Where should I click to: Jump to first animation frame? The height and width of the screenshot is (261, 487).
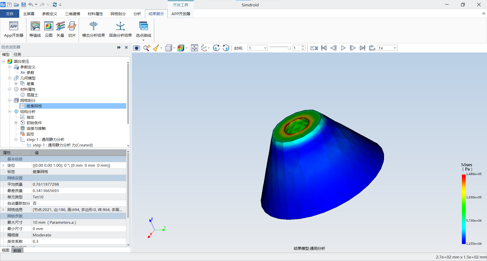[x=324, y=48]
